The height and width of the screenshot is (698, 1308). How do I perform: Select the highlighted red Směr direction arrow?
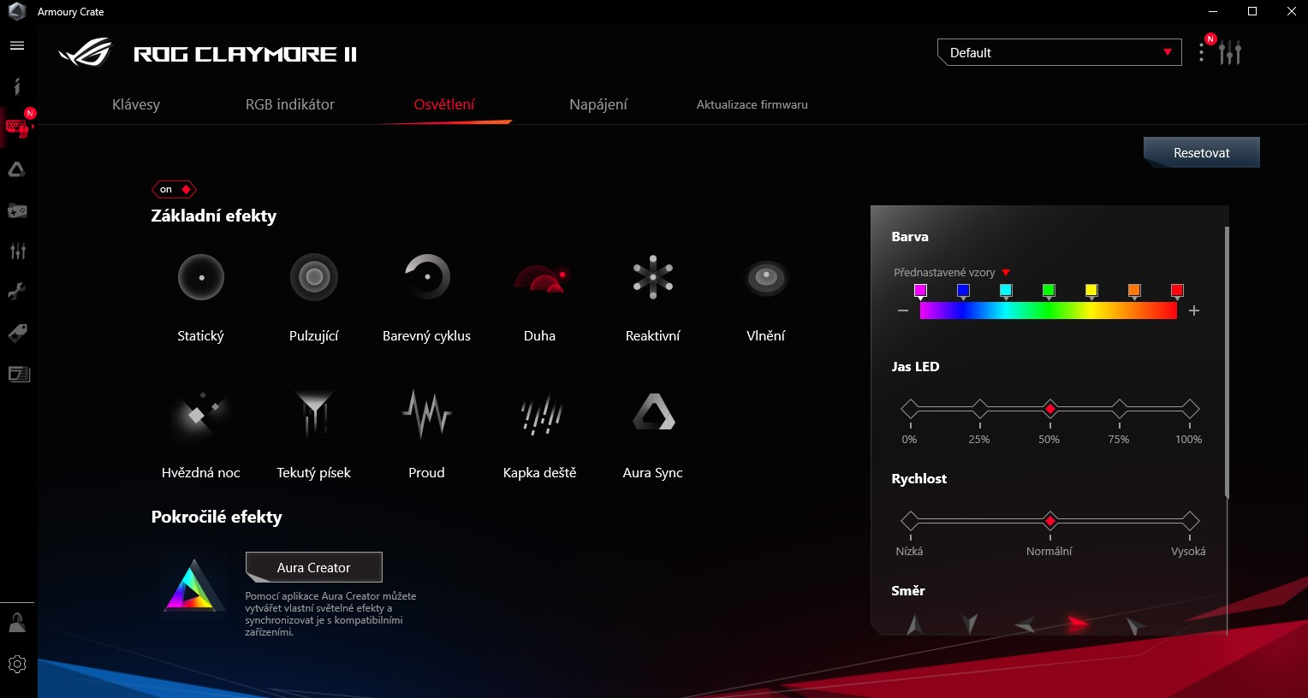1079,624
